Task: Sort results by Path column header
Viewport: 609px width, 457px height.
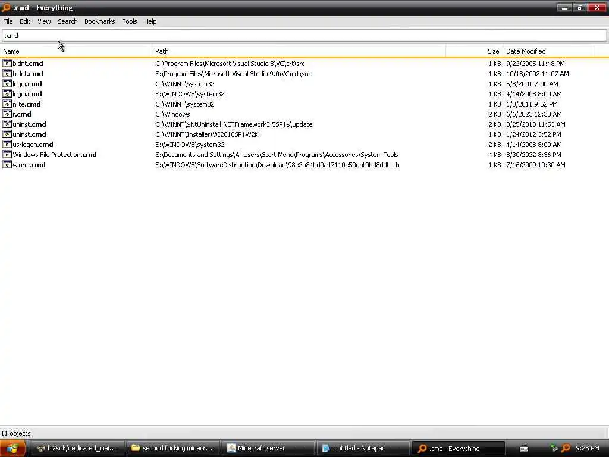Action: (299, 51)
